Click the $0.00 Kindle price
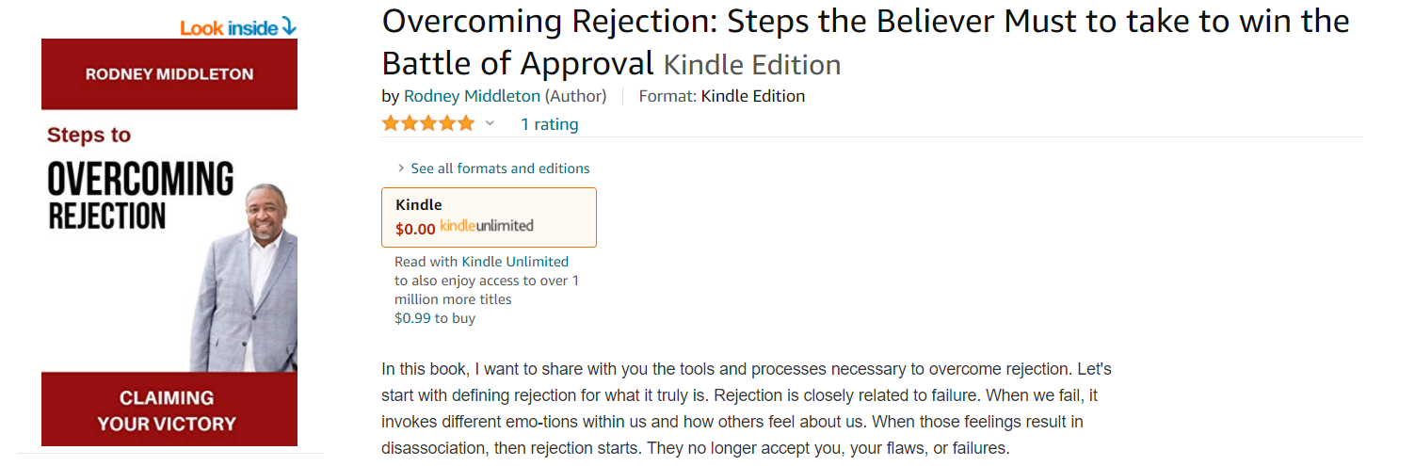Viewport: 1415px width, 466px height. [x=415, y=229]
